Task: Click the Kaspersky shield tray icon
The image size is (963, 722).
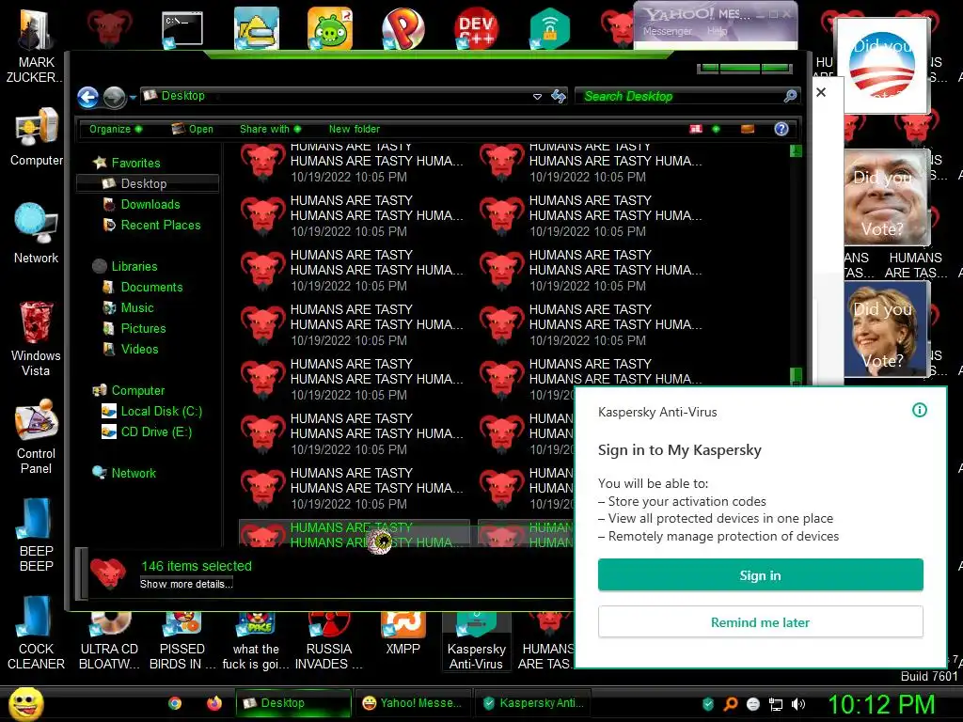Action: [708, 704]
